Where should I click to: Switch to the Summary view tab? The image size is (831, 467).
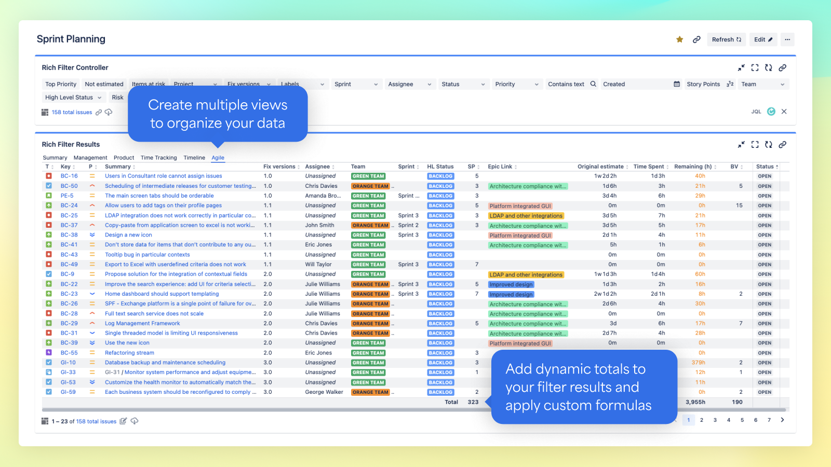tap(55, 158)
